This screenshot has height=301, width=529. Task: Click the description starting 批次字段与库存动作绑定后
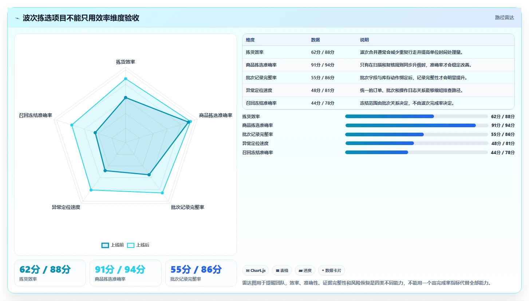[x=414, y=78]
